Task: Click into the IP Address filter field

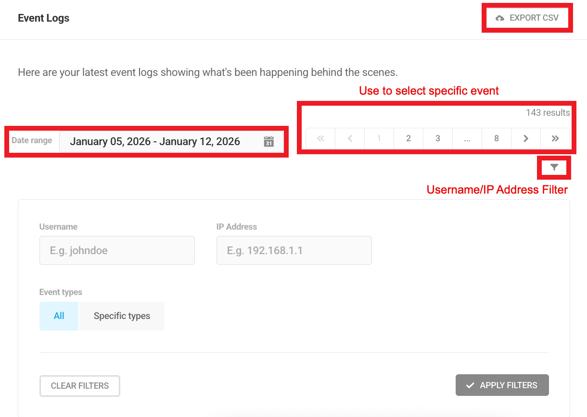Action: [294, 250]
